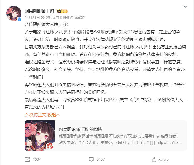Click the poster's profile avatar
The image size is (194, 165).
[14, 13]
